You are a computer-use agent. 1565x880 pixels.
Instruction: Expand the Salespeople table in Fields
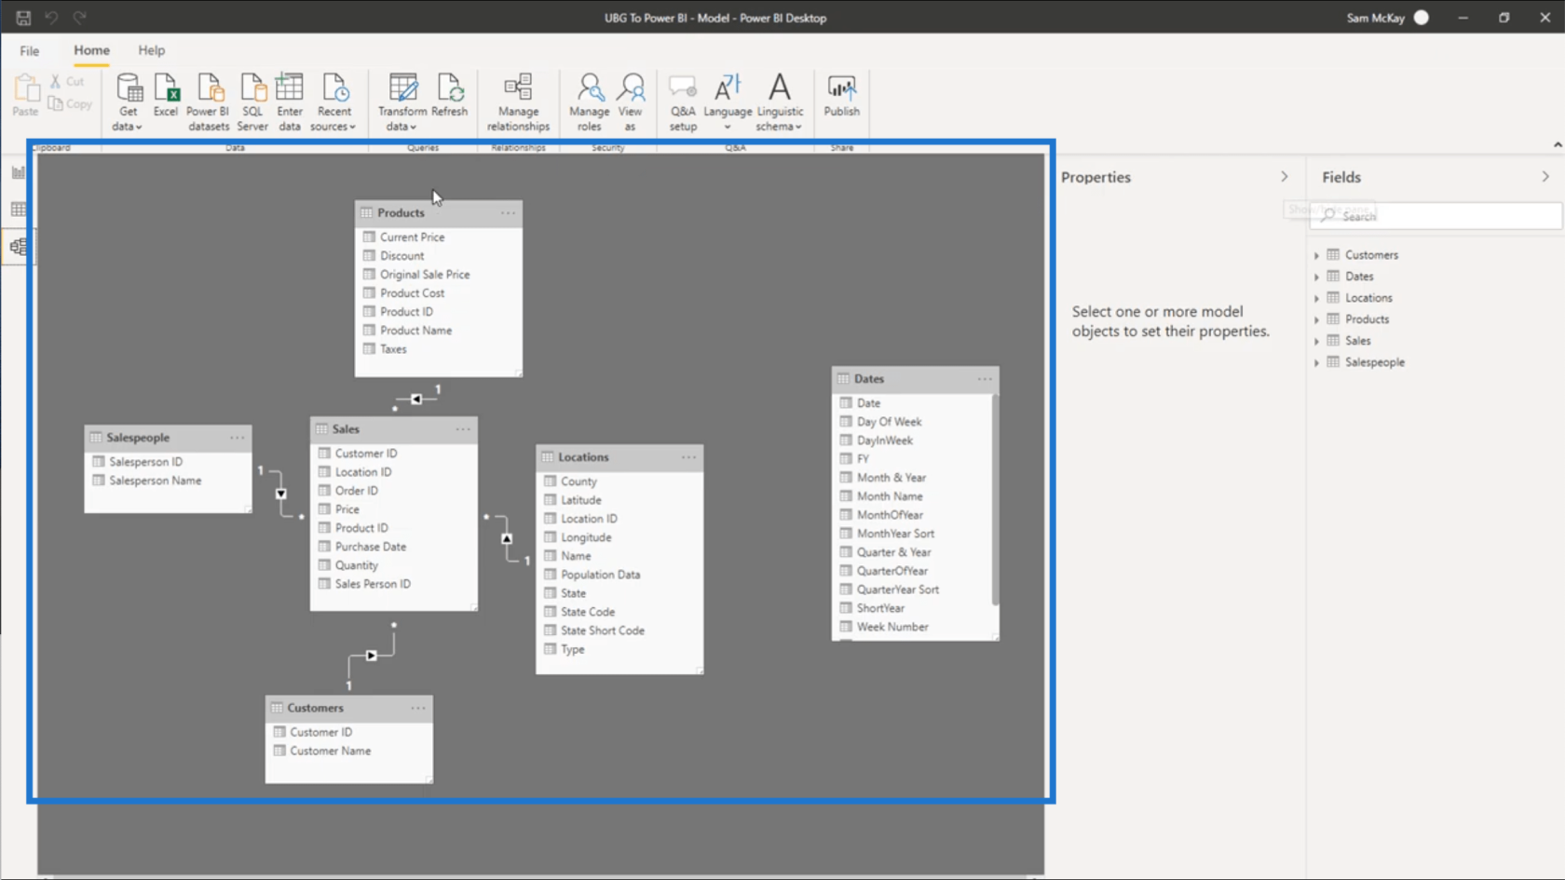pyautogui.click(x=1317, y=362)
